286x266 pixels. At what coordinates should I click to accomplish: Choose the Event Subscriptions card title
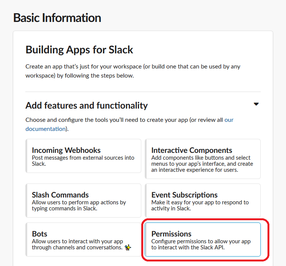click(x=184, y=195)
